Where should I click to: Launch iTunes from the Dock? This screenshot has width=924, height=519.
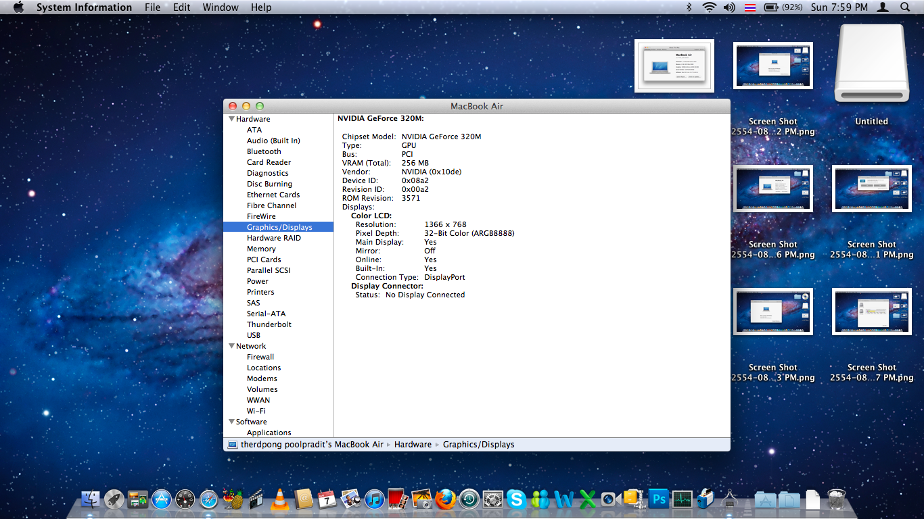pyautogui.click(x=374, y=499)
